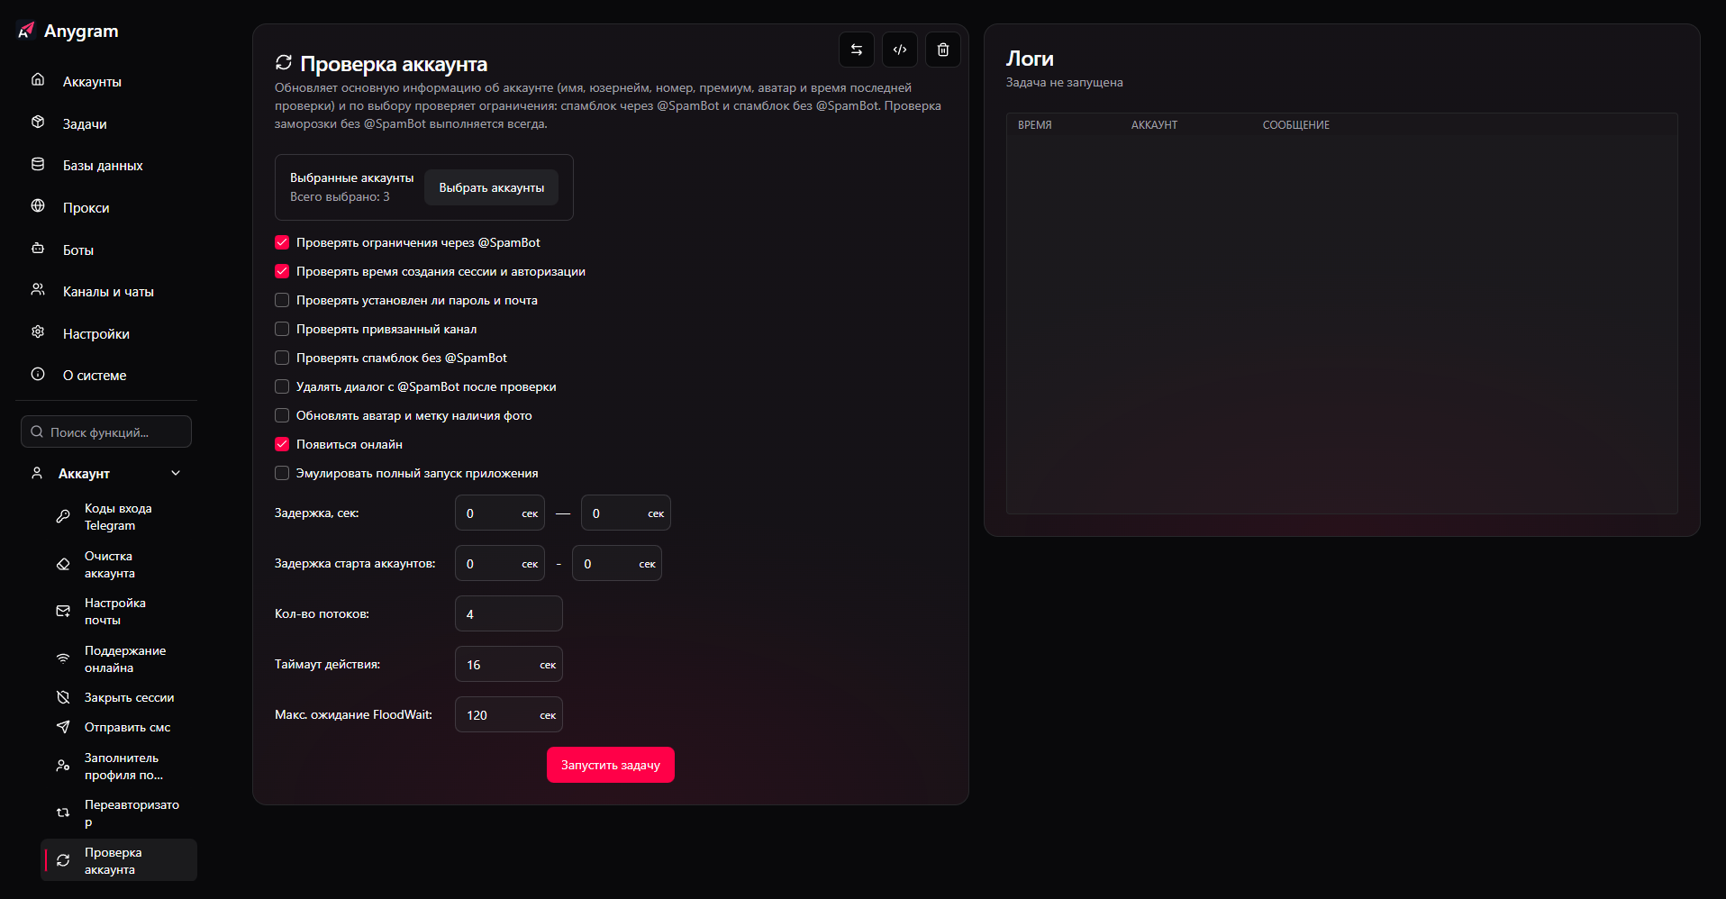Click the cube icon next to Задачи
Image resolution: width=1726 pixels, height=899 pixels.
(x=38, y=122)
